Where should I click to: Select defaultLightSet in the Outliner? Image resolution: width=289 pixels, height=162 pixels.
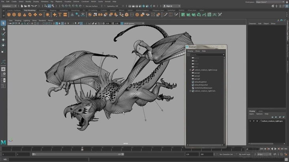[x=201, y=82]
